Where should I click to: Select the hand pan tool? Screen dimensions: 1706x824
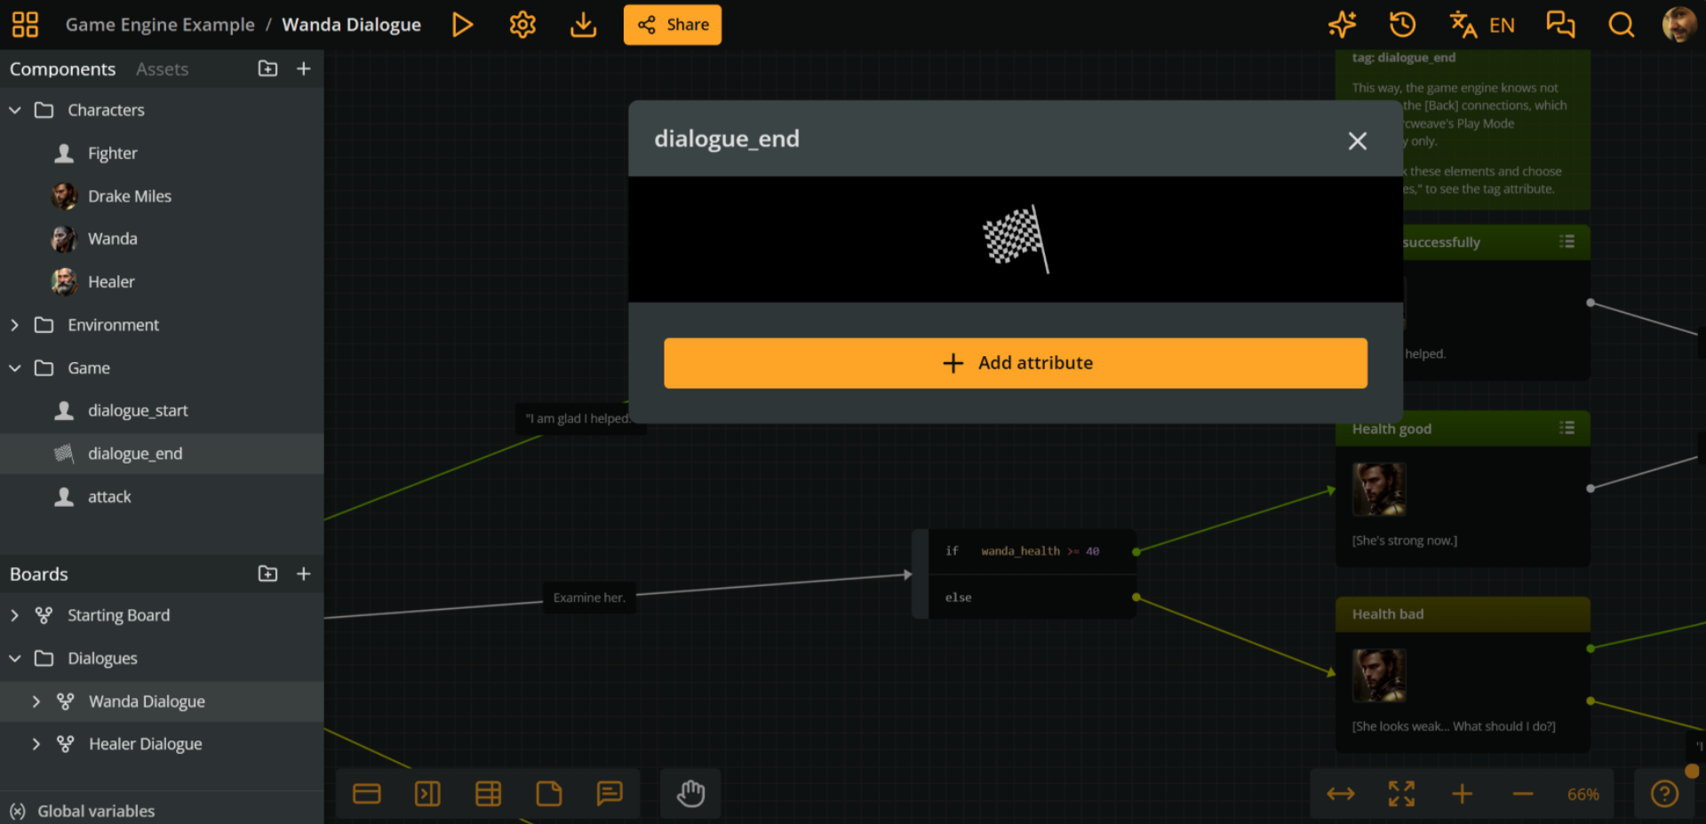tap(690, 793)
